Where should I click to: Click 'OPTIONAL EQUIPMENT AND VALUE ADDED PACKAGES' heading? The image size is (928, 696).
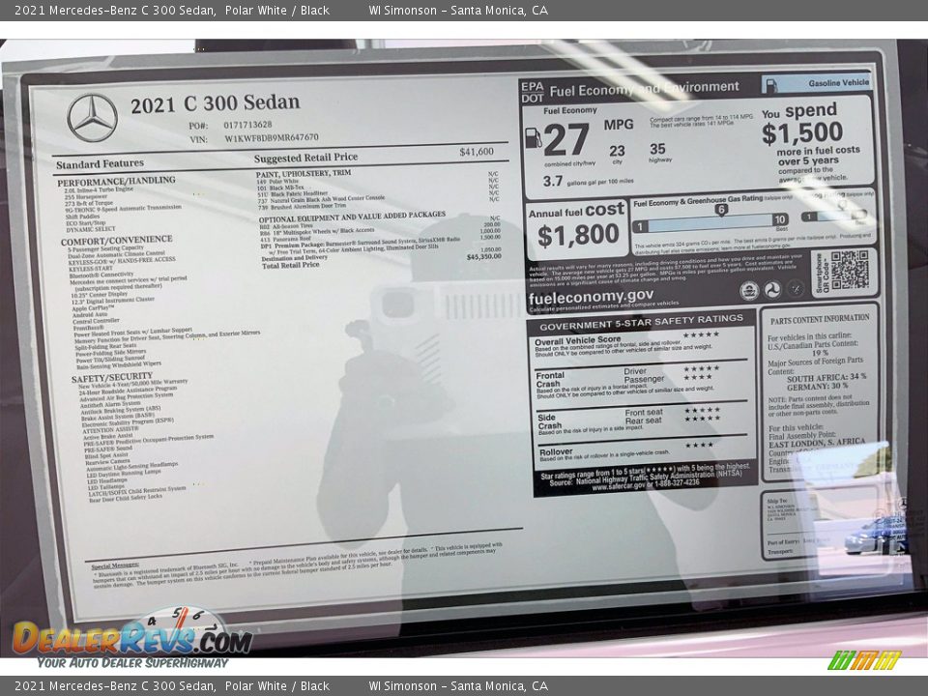(352, 216)
